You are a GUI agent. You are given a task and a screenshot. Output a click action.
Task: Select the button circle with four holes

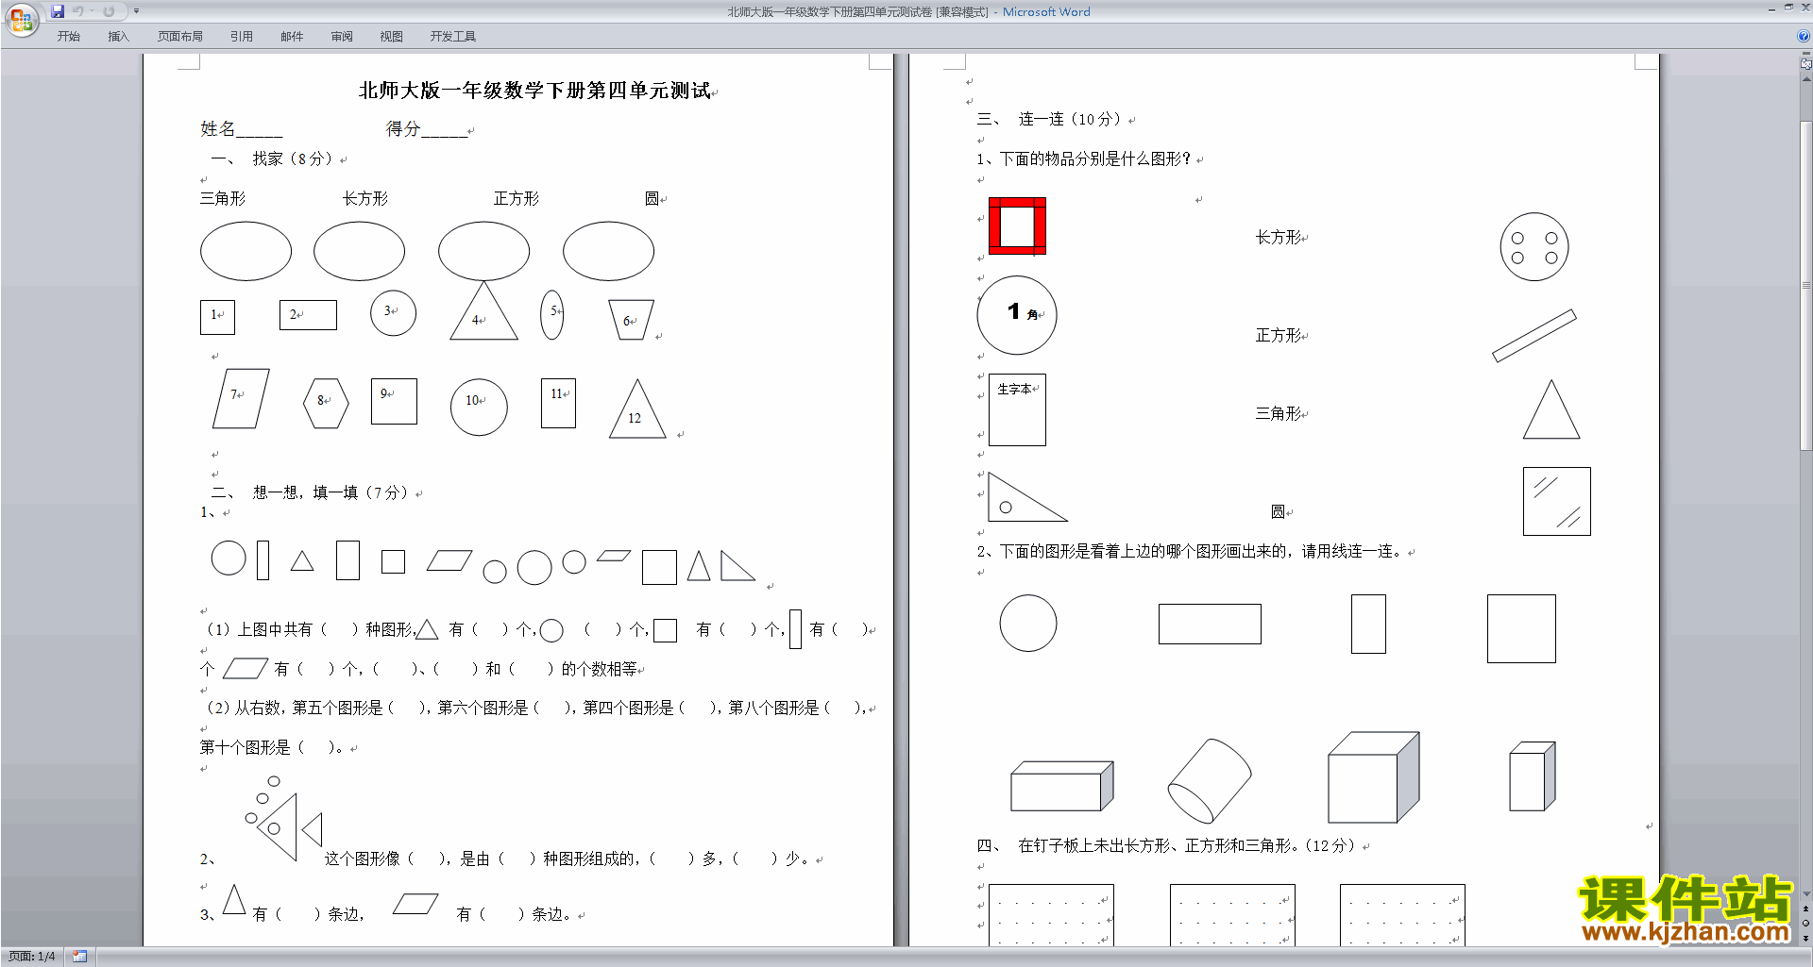coord(1534,247)
